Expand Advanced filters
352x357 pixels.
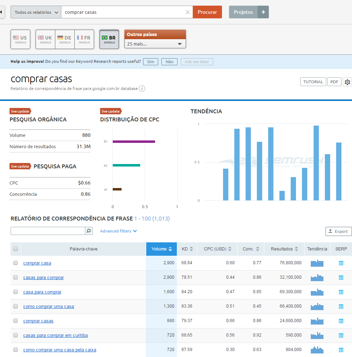tap(118, 231)
